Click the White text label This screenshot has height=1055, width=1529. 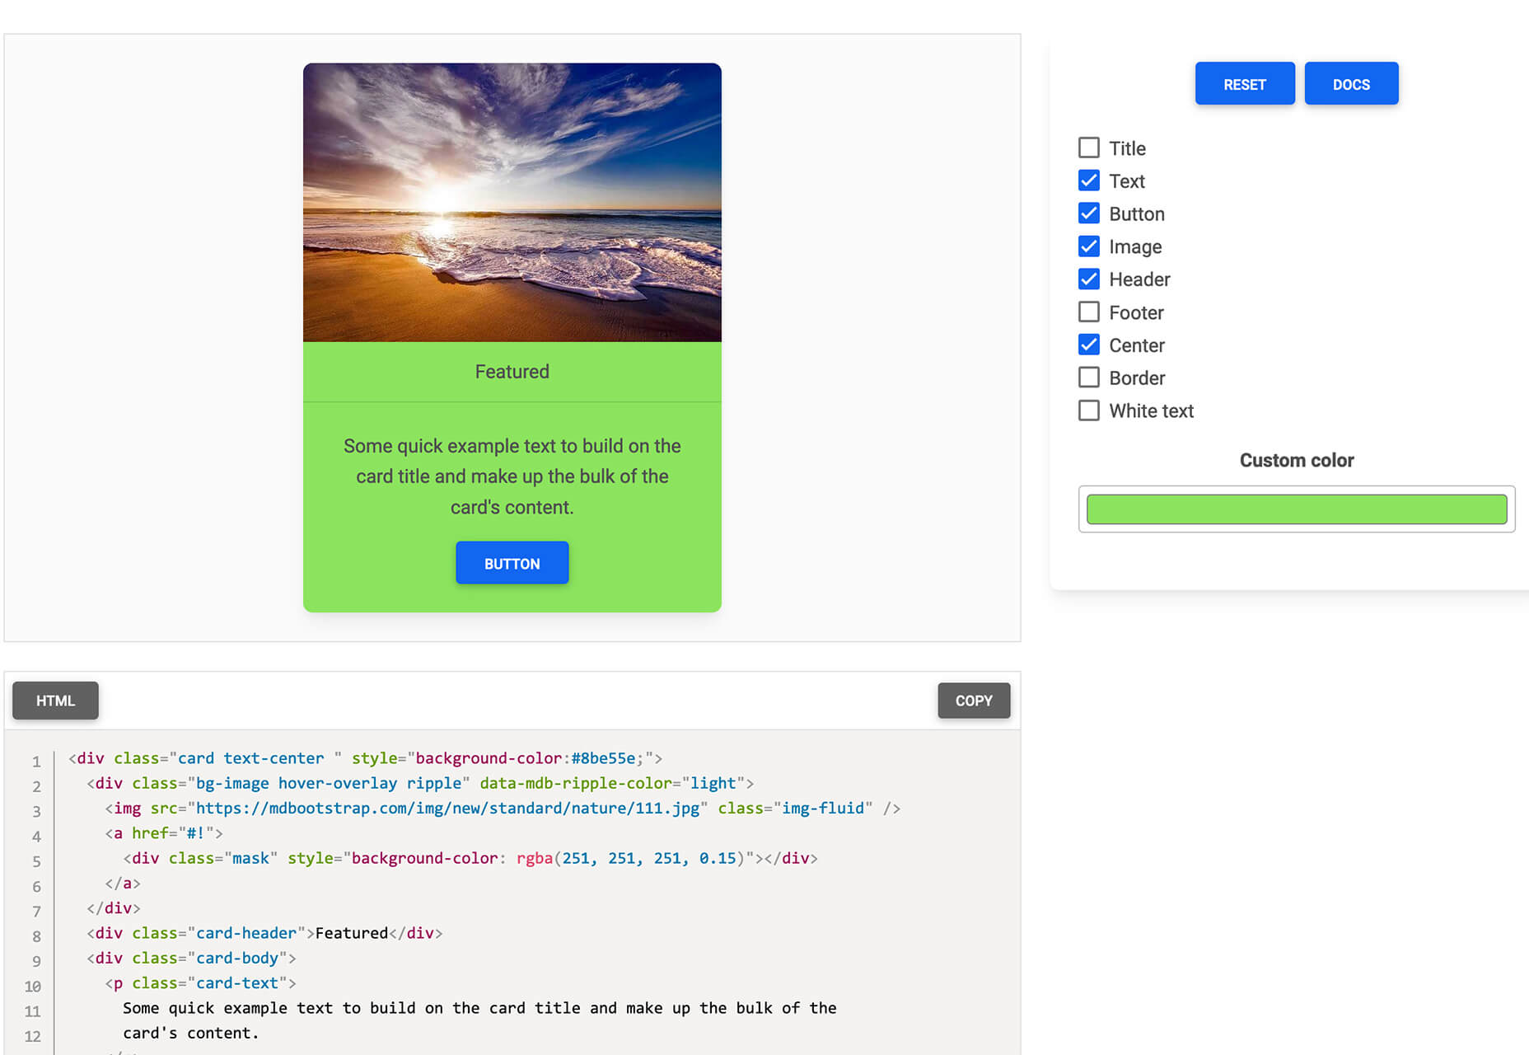1151,411
